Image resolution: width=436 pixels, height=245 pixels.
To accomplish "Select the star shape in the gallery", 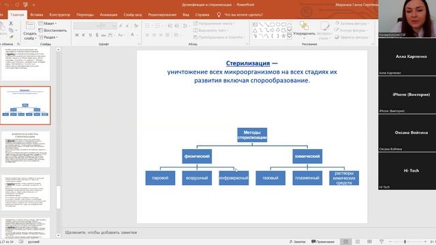I will pyautogui.click(x=283, y=36).
